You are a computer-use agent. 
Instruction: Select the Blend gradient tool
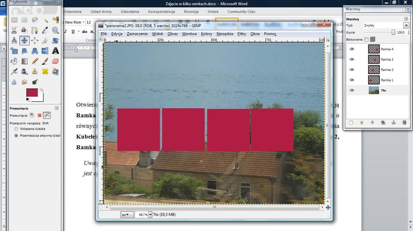pyautogui.click(x=24, y=61)
